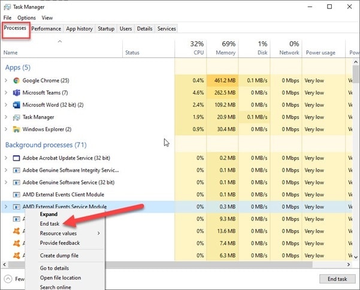Select the Background processes (71) heading
Image resolution: width=360 pixels, height=290 pixels.
46,145
